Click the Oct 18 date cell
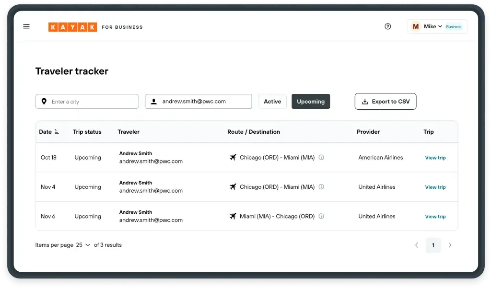Image resolution: width=492 pixels, height=289 pixels. (48, 158)
